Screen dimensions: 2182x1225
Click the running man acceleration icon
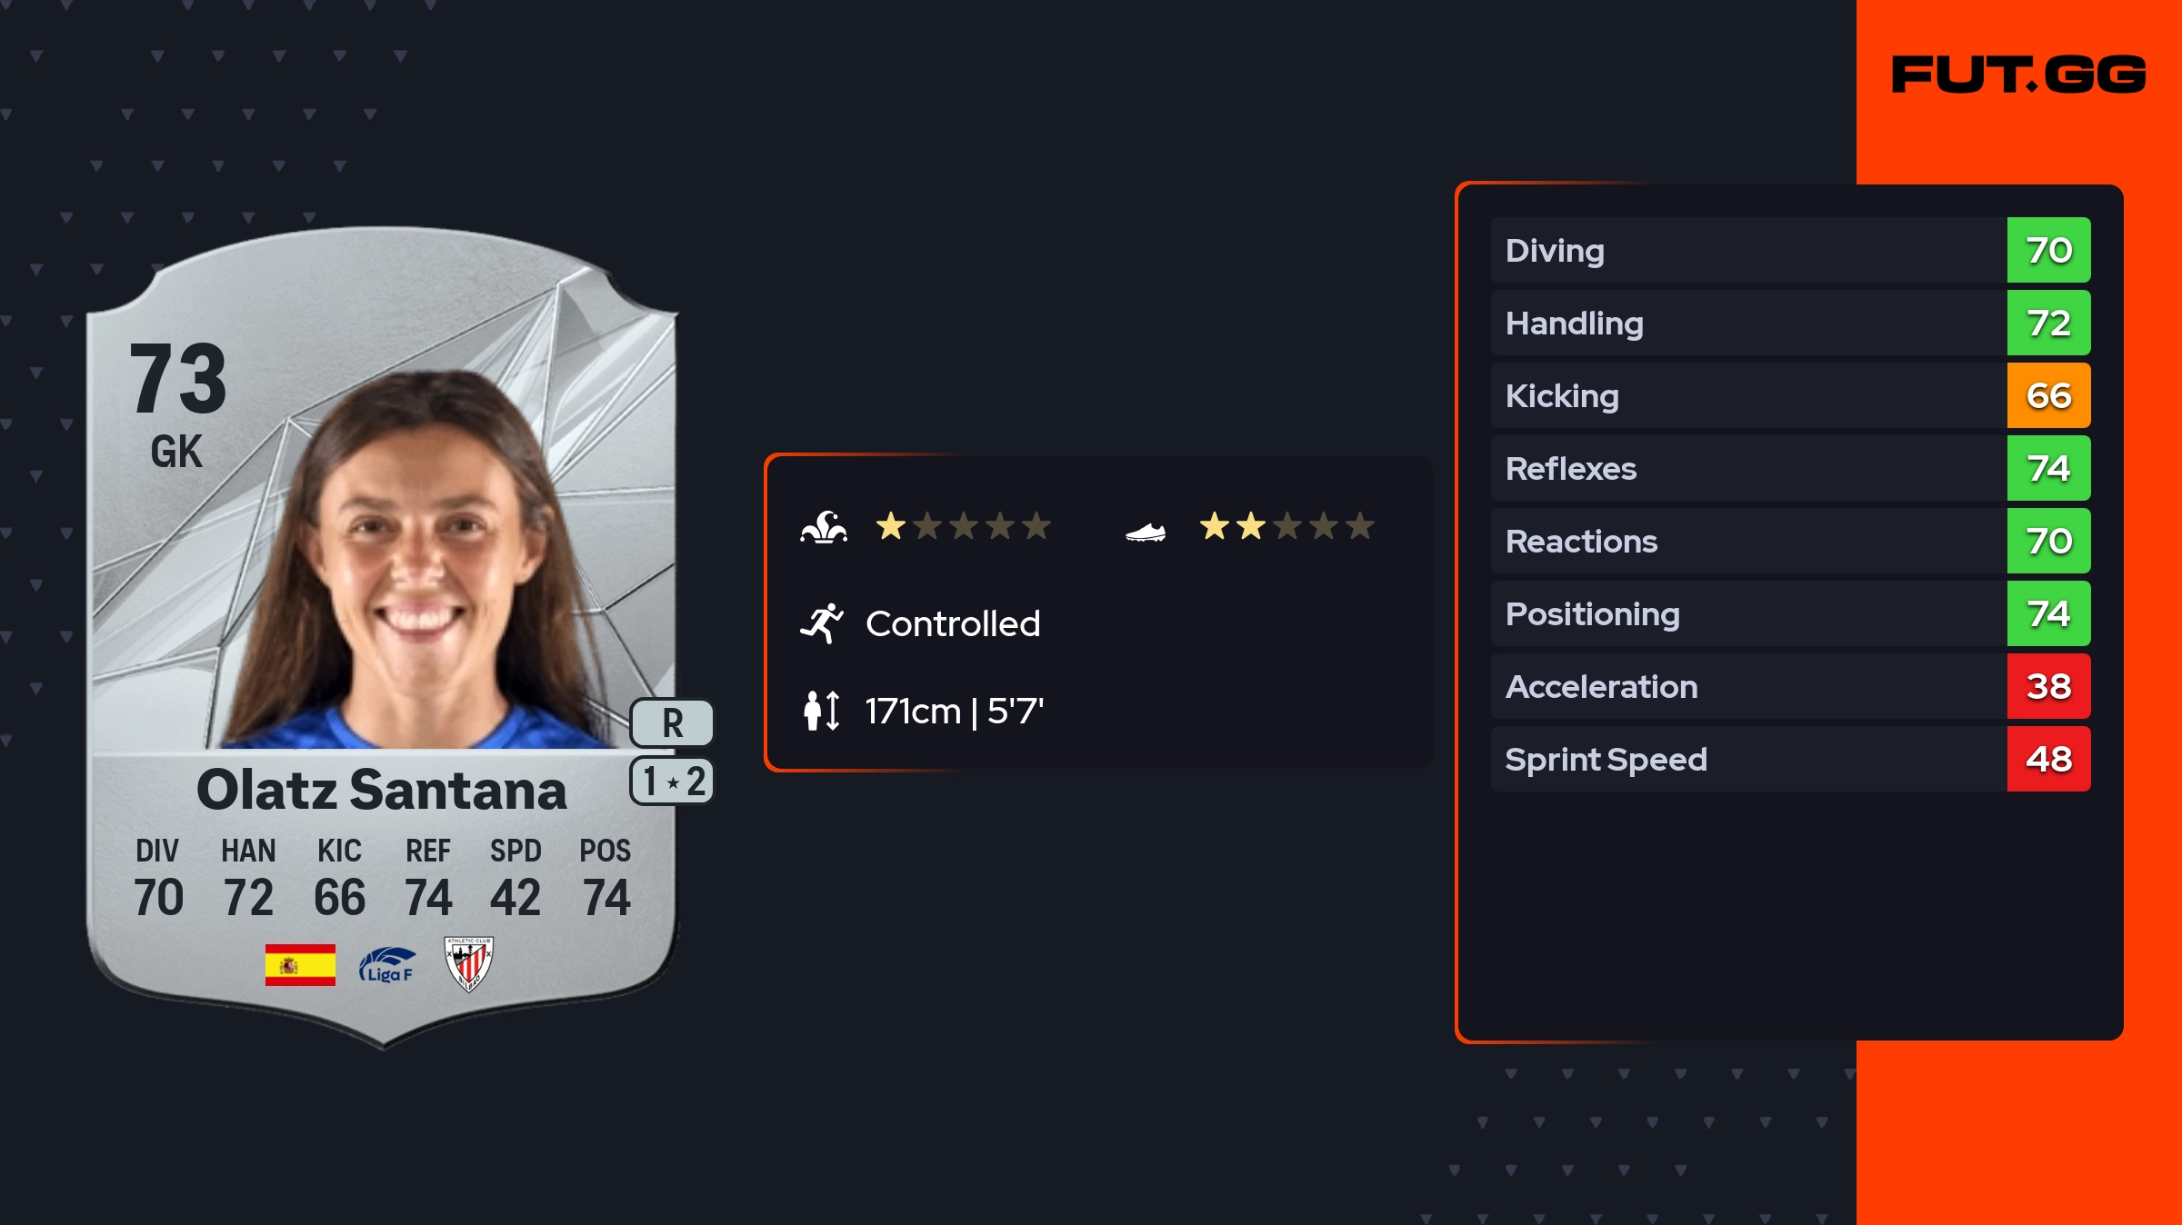[822, 623]
